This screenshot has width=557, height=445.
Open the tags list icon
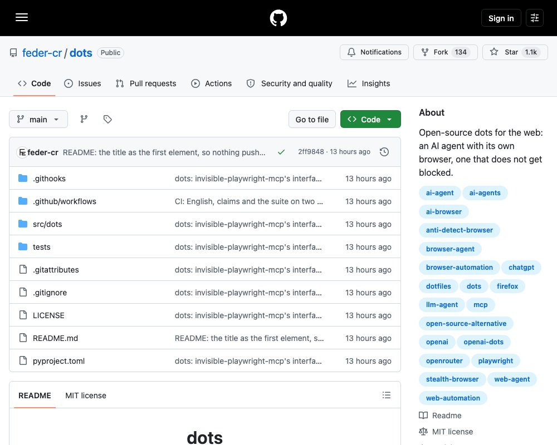[x=108, y=119]
